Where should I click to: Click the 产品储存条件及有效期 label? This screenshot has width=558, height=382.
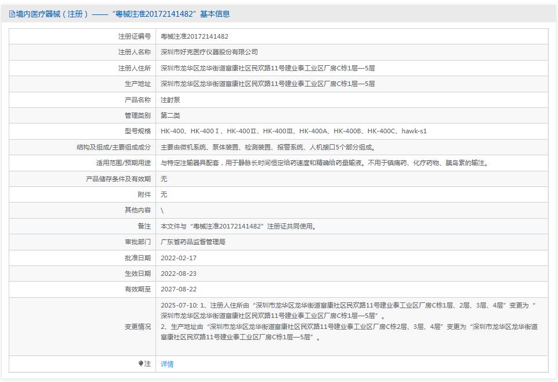[x=119, y=179]
